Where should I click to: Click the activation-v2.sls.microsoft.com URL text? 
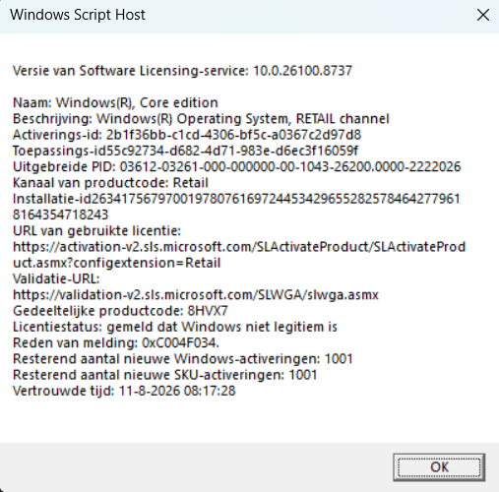[x=239, y=247]
